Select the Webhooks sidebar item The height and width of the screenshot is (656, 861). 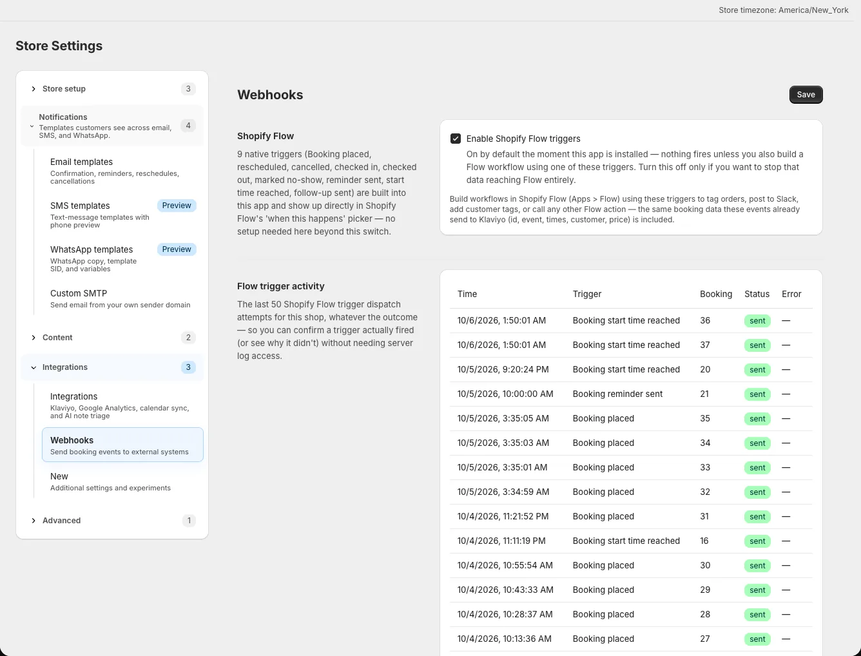pos(122,445)
